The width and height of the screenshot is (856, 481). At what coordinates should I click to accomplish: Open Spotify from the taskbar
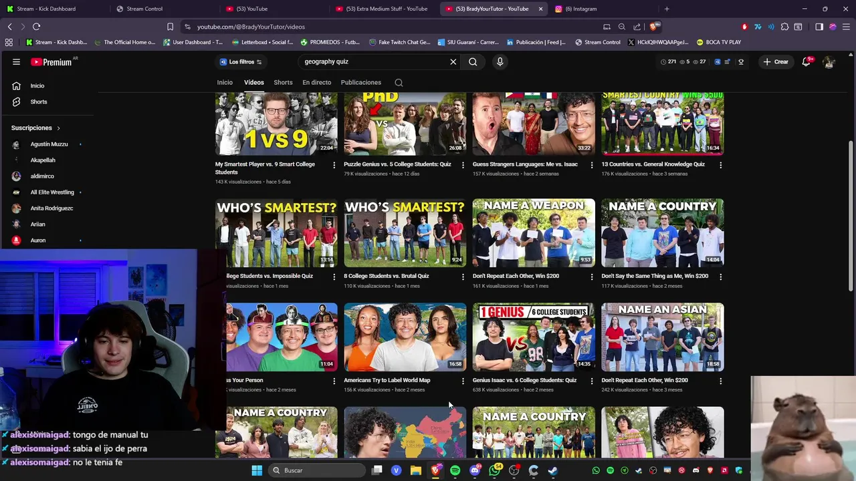455,470
